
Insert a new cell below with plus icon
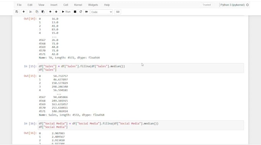(x=24, y=12)
